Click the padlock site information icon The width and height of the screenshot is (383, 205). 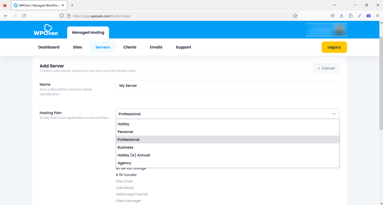[x=69, y=16]
